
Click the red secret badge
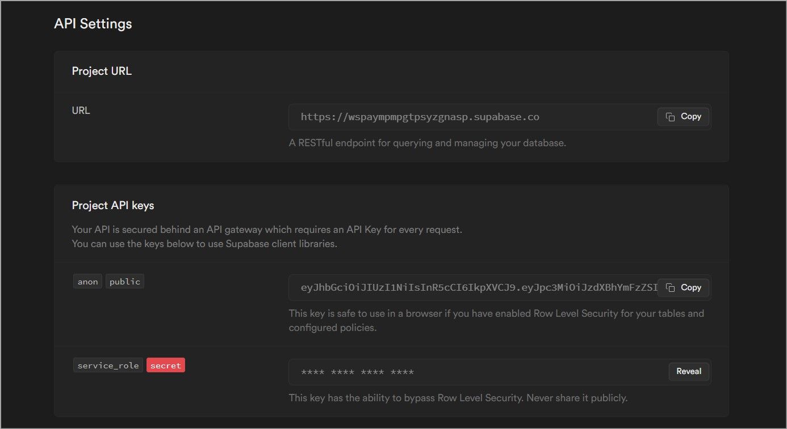pyautogui.click(x=166, y=366)
